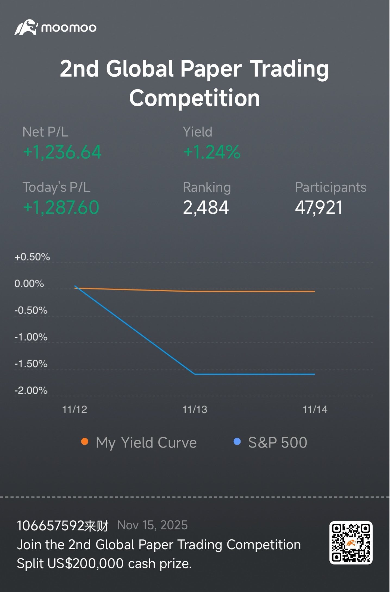
Task: Click the Join the 2nd Global Paper Trading Competition text
Action: coord(159,545)
